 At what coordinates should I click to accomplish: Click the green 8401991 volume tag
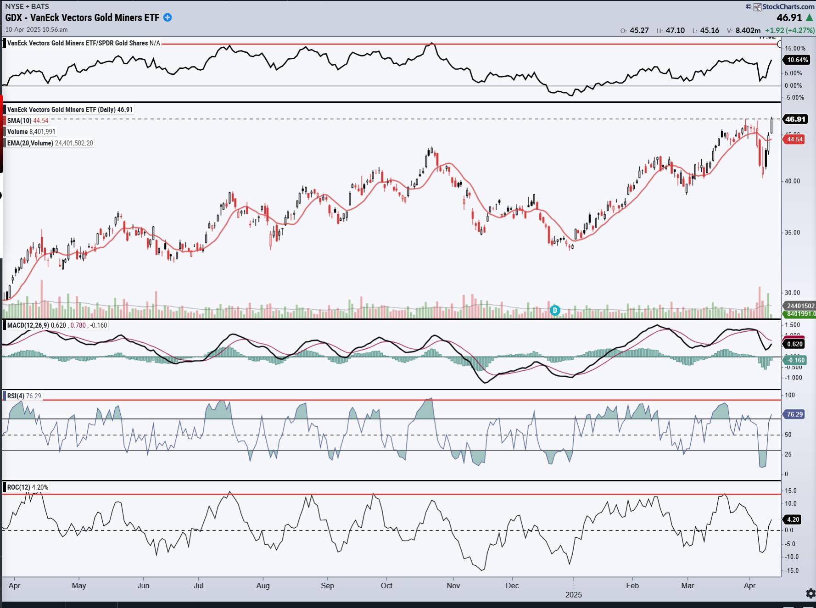800,314
